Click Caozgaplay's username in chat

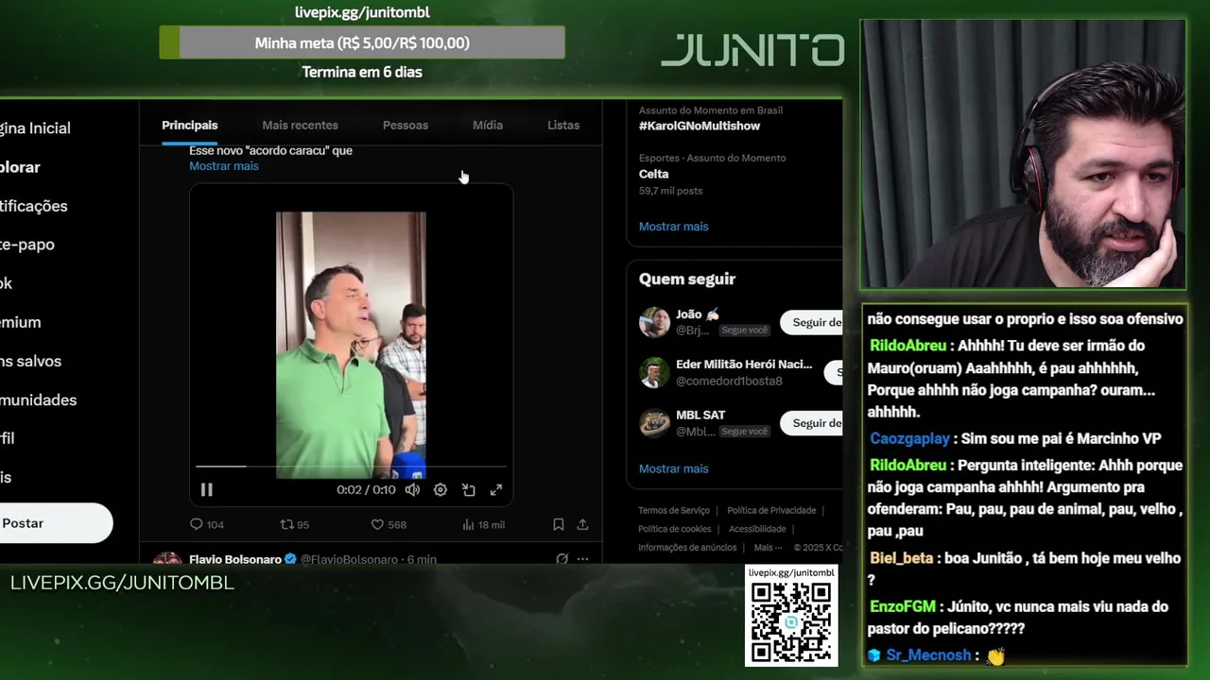(909, 438)
